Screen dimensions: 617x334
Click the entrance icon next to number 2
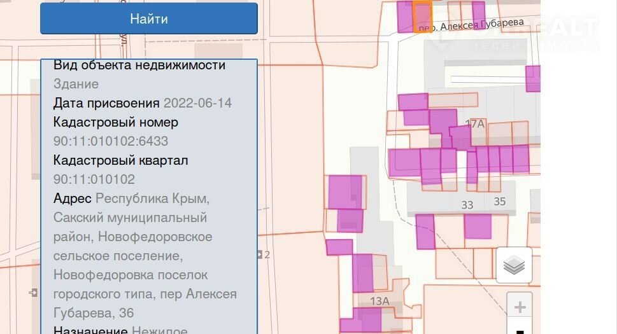coord(260,254)
